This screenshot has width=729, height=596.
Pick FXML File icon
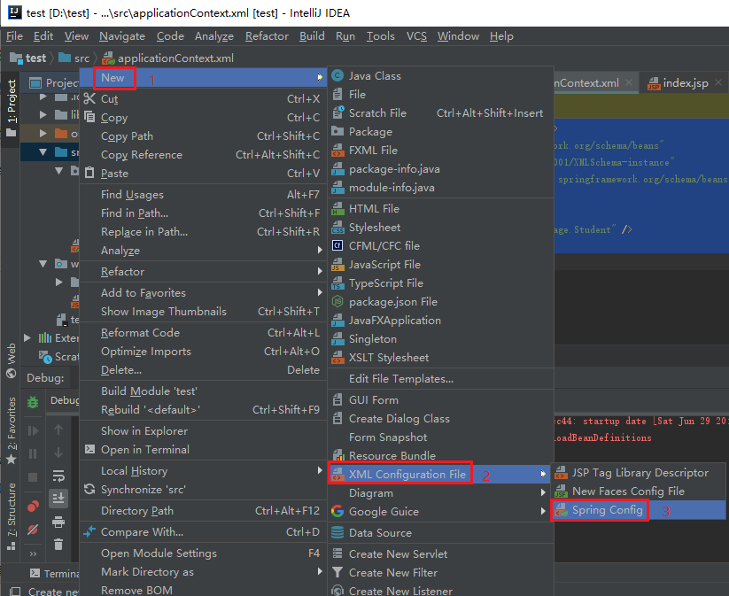(337, 151)
